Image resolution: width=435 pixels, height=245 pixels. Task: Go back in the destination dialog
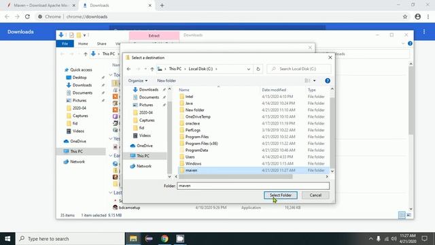128,69
